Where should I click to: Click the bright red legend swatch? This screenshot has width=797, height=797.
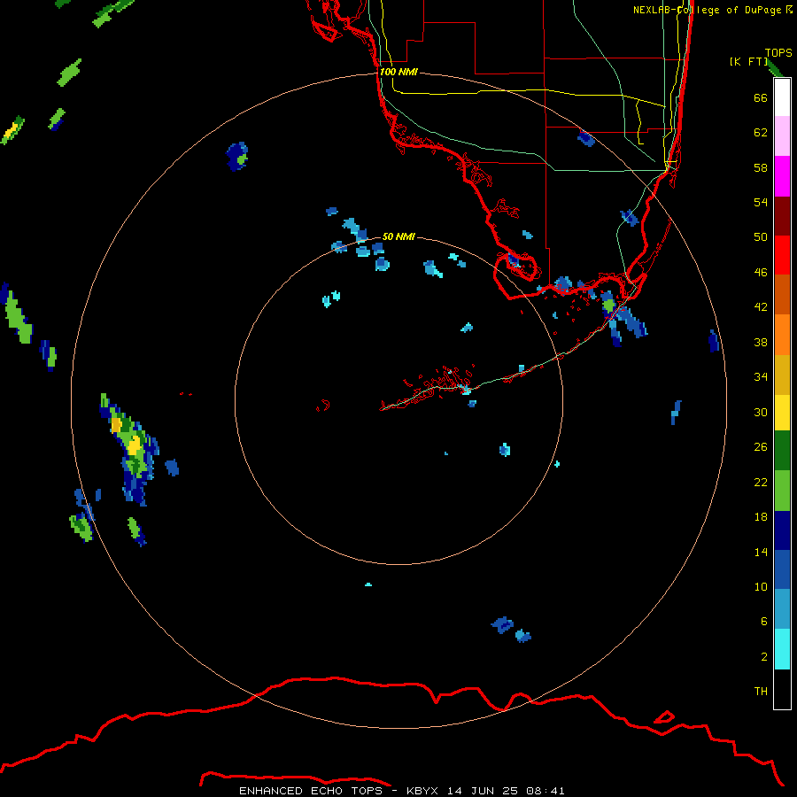[x=782, y=255]
